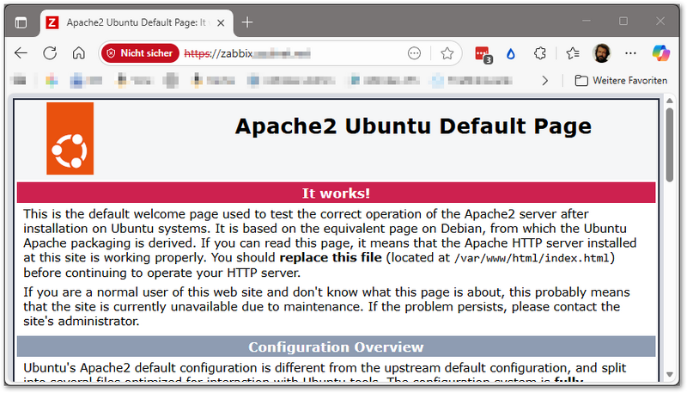
Task: Open the Settings and more menu
Action: [630, 53]
